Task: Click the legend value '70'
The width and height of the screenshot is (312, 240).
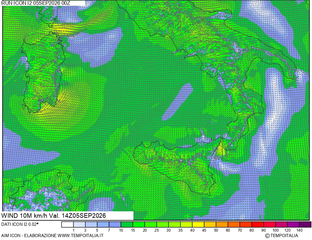Action: (240, 230)
